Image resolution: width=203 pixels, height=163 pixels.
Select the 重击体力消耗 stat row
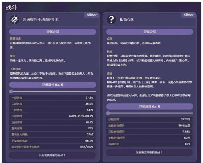click(x=52, y=135)
